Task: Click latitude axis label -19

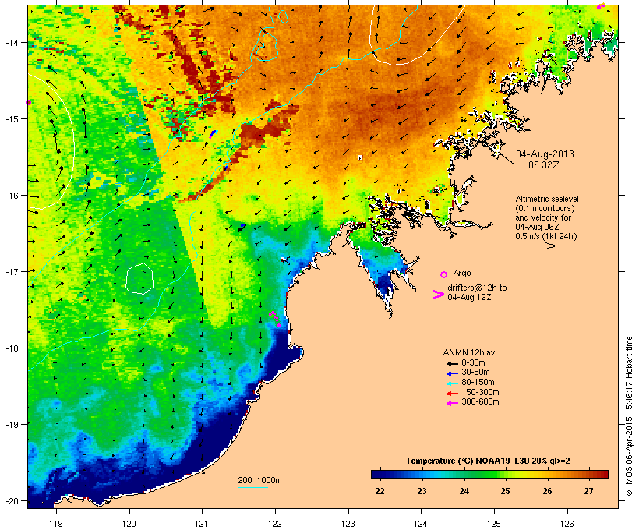Action: (x=11, y=425)
